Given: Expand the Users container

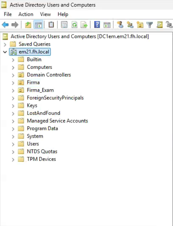Looking at the screenshot, I should point(13,144).
